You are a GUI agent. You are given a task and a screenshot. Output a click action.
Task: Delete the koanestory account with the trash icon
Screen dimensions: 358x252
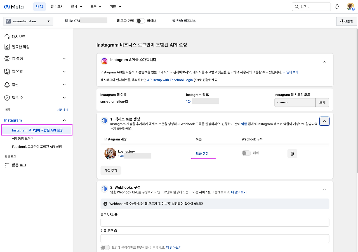[292, 154]
